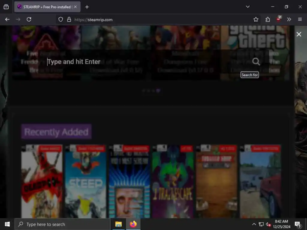The image size is (307, 230).
Task: Click the browser forward arrow
Action: pos(18,19)
